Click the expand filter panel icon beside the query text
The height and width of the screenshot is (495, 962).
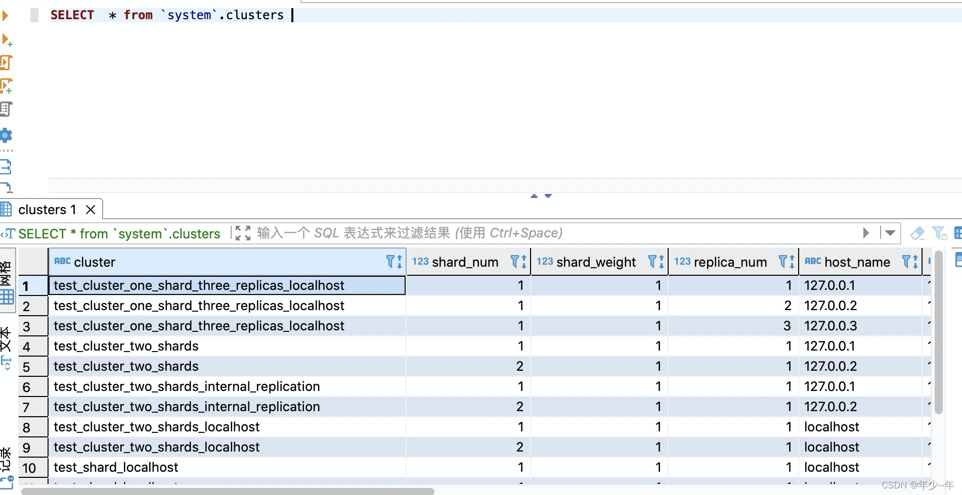pos(243,233)
